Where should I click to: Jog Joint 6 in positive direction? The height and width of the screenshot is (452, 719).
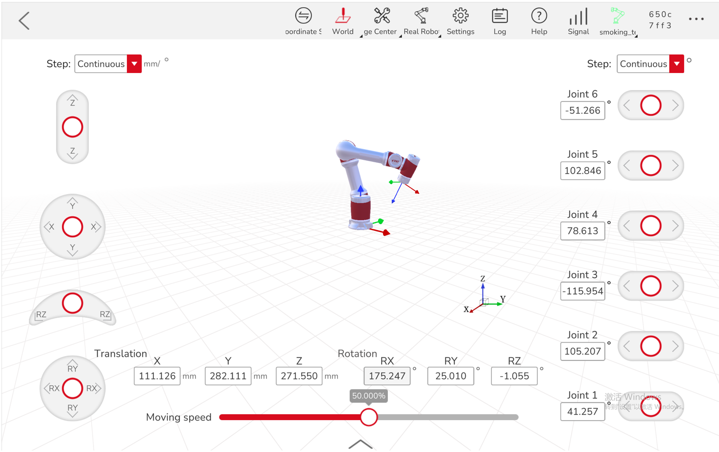pos(675,105)
